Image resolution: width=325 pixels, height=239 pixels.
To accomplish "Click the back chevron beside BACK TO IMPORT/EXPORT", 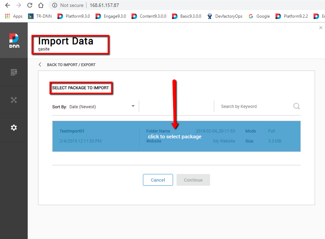I will coord(39,64).
